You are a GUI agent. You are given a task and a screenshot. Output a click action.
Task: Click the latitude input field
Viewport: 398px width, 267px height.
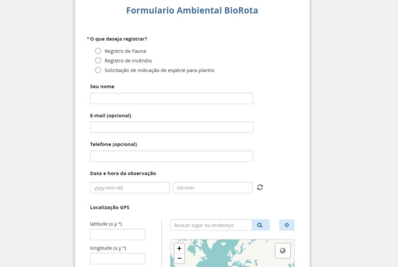point(118,235)
